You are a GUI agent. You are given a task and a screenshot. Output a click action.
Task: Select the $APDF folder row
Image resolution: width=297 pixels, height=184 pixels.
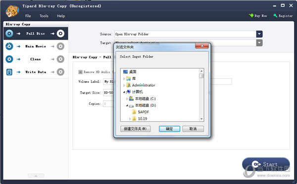[x=141, y=112]
